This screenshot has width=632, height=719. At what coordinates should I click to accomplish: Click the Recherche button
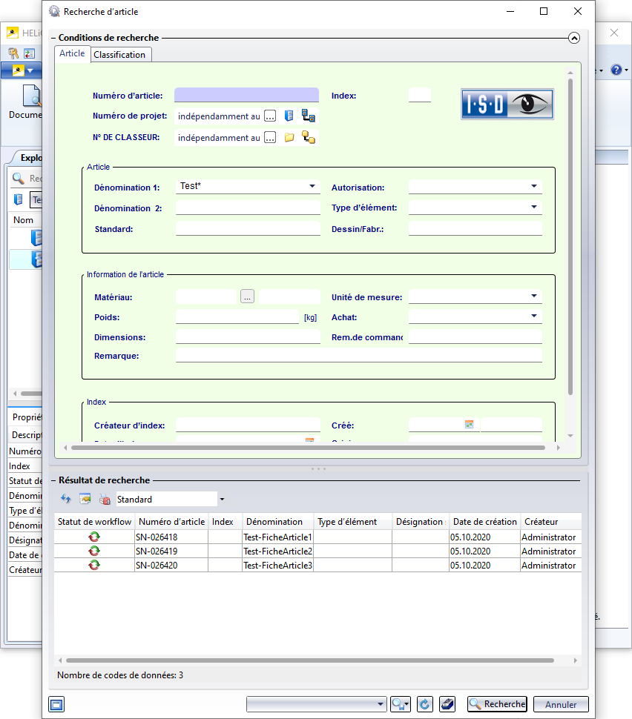point(497,704)
